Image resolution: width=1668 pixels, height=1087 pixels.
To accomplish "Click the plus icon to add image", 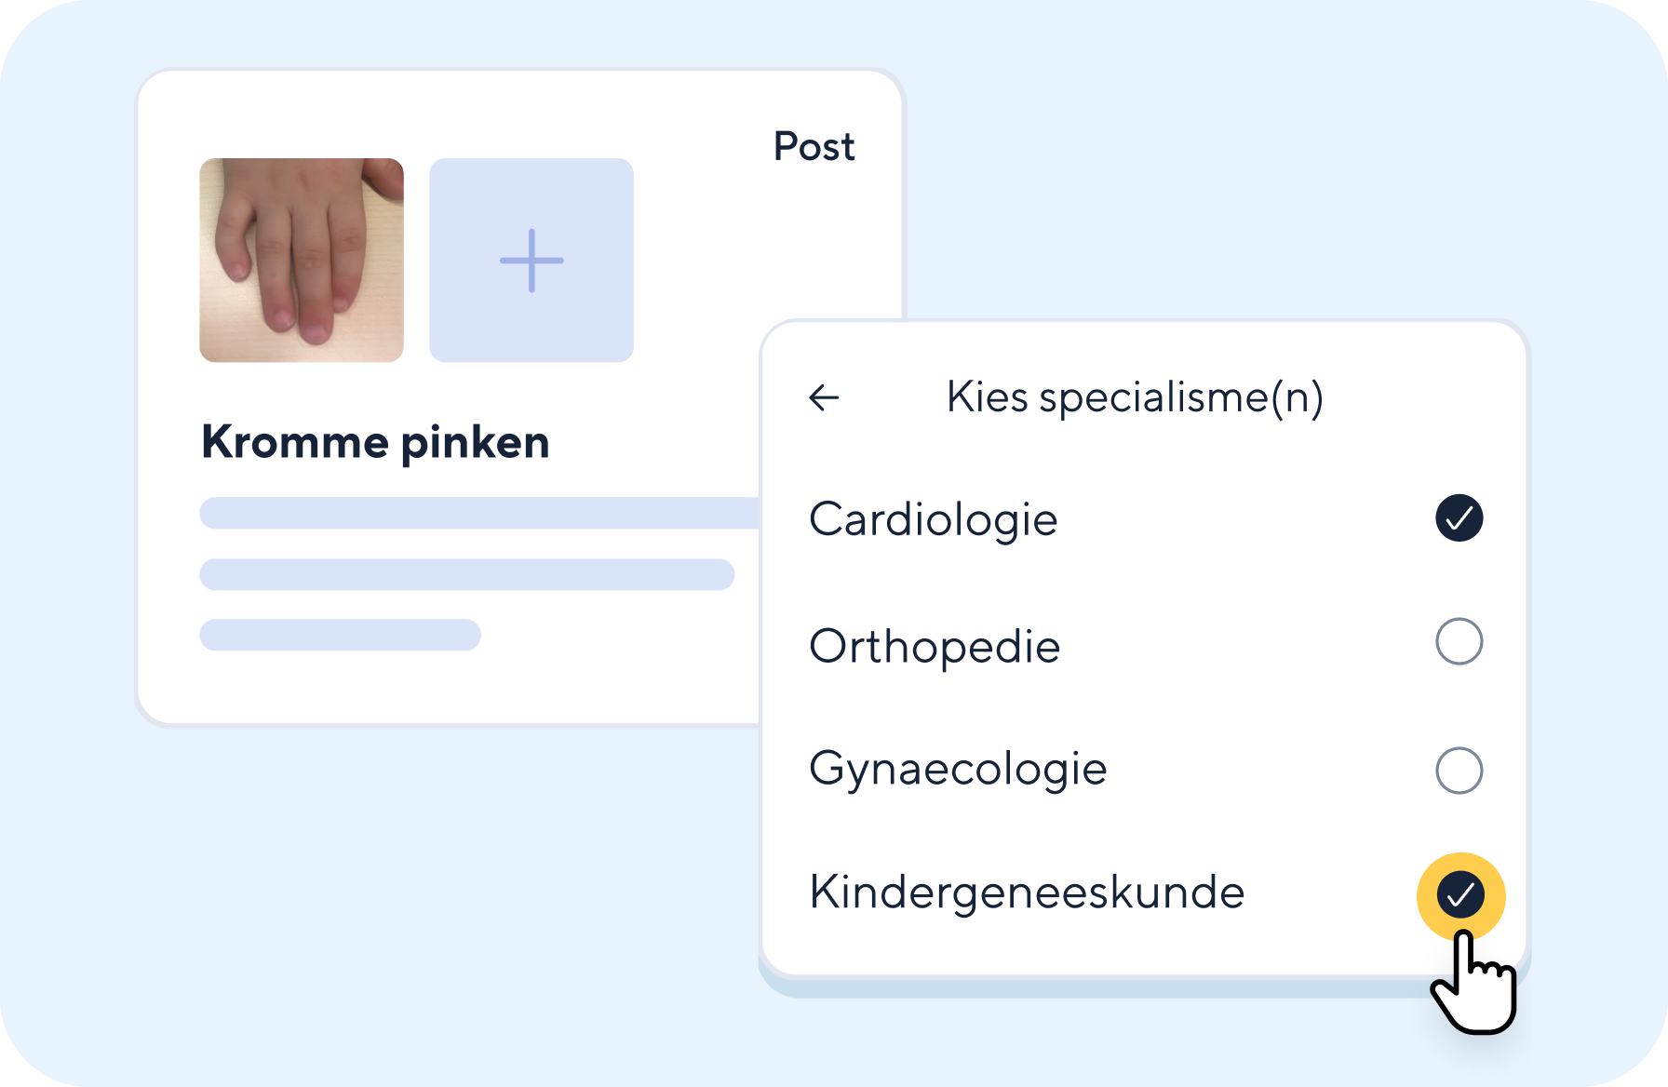I will click(531, 261).
